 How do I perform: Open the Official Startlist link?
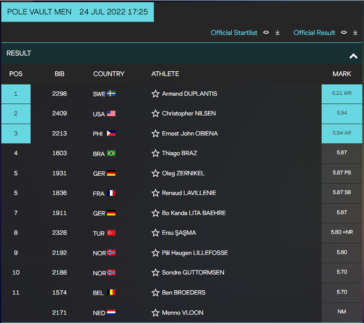pyautogui.click(x=234, y=33)
